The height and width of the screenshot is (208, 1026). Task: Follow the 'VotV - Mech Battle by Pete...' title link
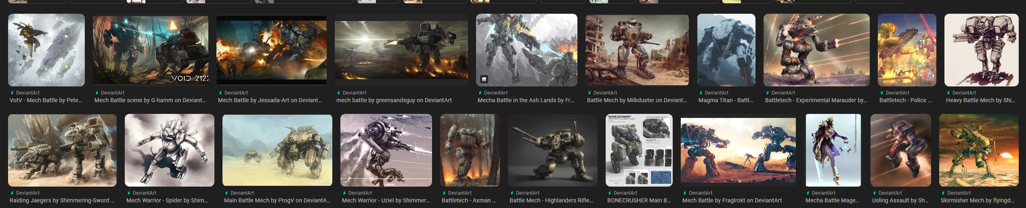[x=46, y=100]
